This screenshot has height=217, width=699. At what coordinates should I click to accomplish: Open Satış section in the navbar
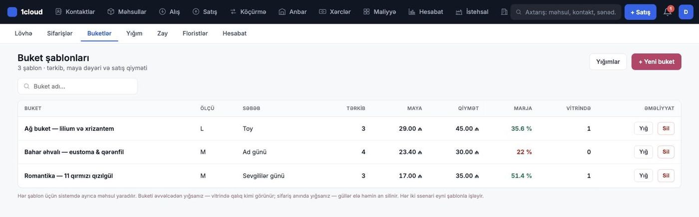(205, 12)
